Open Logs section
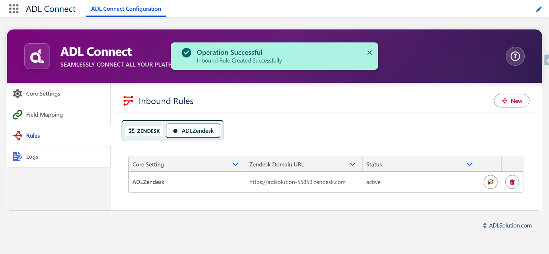Image resolution: width=549 pixels, height=254 pixels. [x=59, y=157]
